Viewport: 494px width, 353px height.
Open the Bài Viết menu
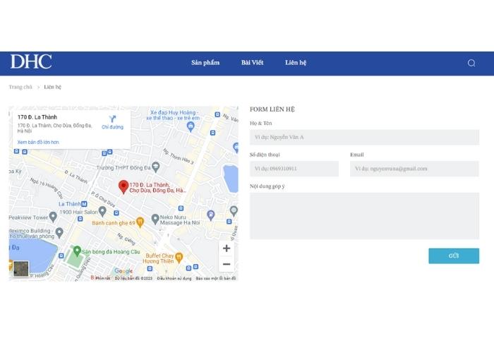click(252, 63)
